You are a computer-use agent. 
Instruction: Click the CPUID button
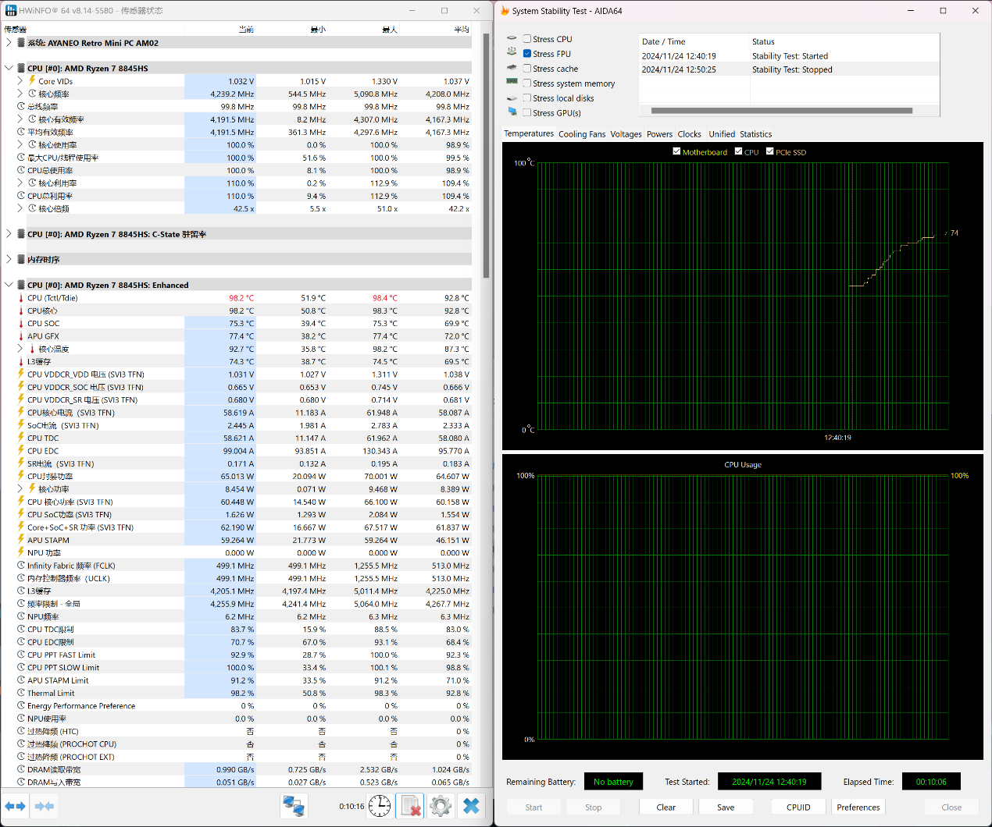click(x=798, y=807)
